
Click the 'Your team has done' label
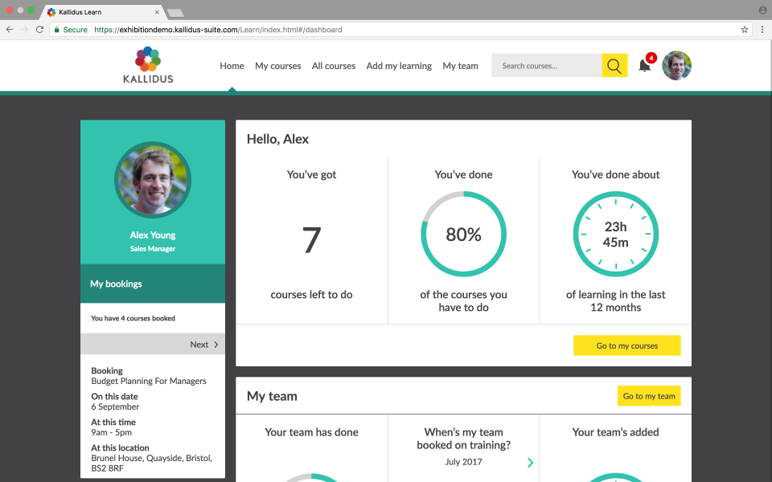(x=312, y=432)
